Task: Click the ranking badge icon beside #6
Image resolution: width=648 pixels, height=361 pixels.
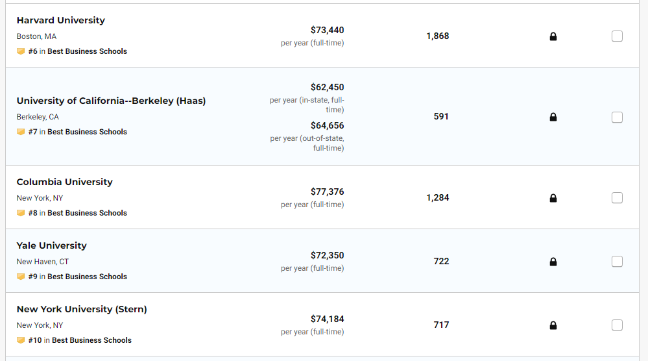Action: [x=21, y=51]
